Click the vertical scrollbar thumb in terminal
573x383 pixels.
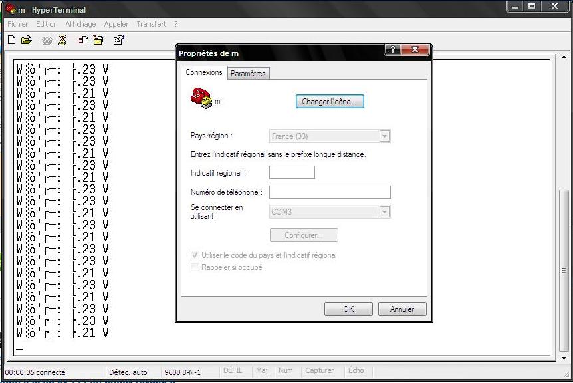point(564,271)
